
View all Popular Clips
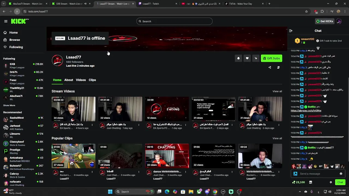(x=277, y=138)
